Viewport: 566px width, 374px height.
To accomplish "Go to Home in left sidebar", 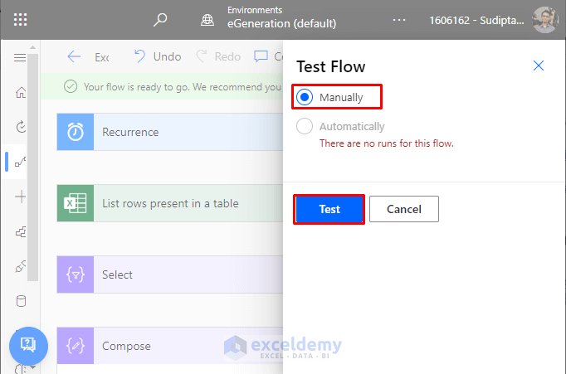I will (x=21, y=92).
